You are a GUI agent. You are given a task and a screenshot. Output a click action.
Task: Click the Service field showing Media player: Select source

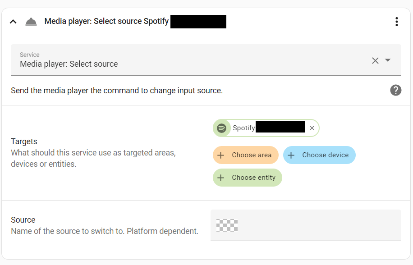206,60
